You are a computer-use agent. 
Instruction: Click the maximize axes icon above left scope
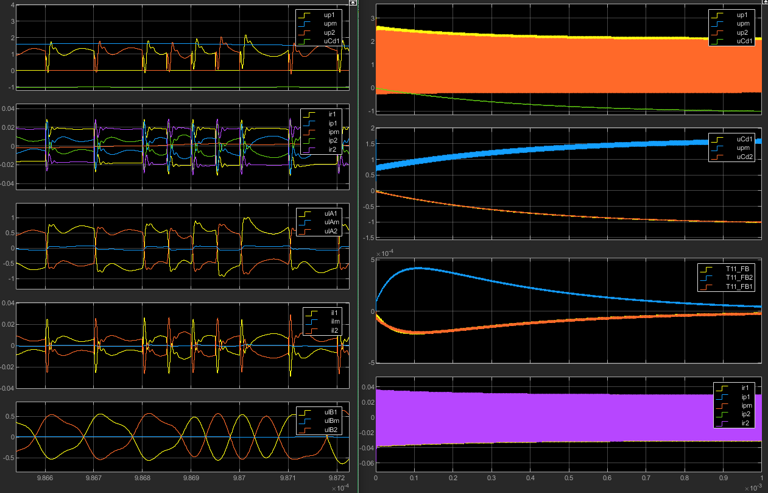tap(353, 2)
